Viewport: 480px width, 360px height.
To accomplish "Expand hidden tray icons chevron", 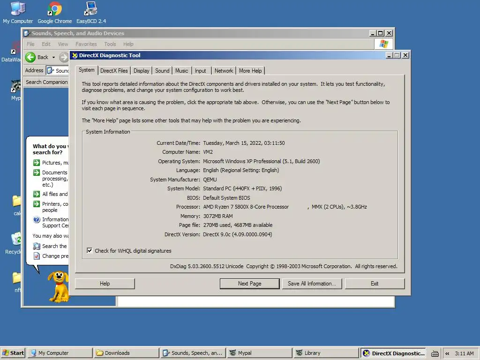I will click(447, 353).
